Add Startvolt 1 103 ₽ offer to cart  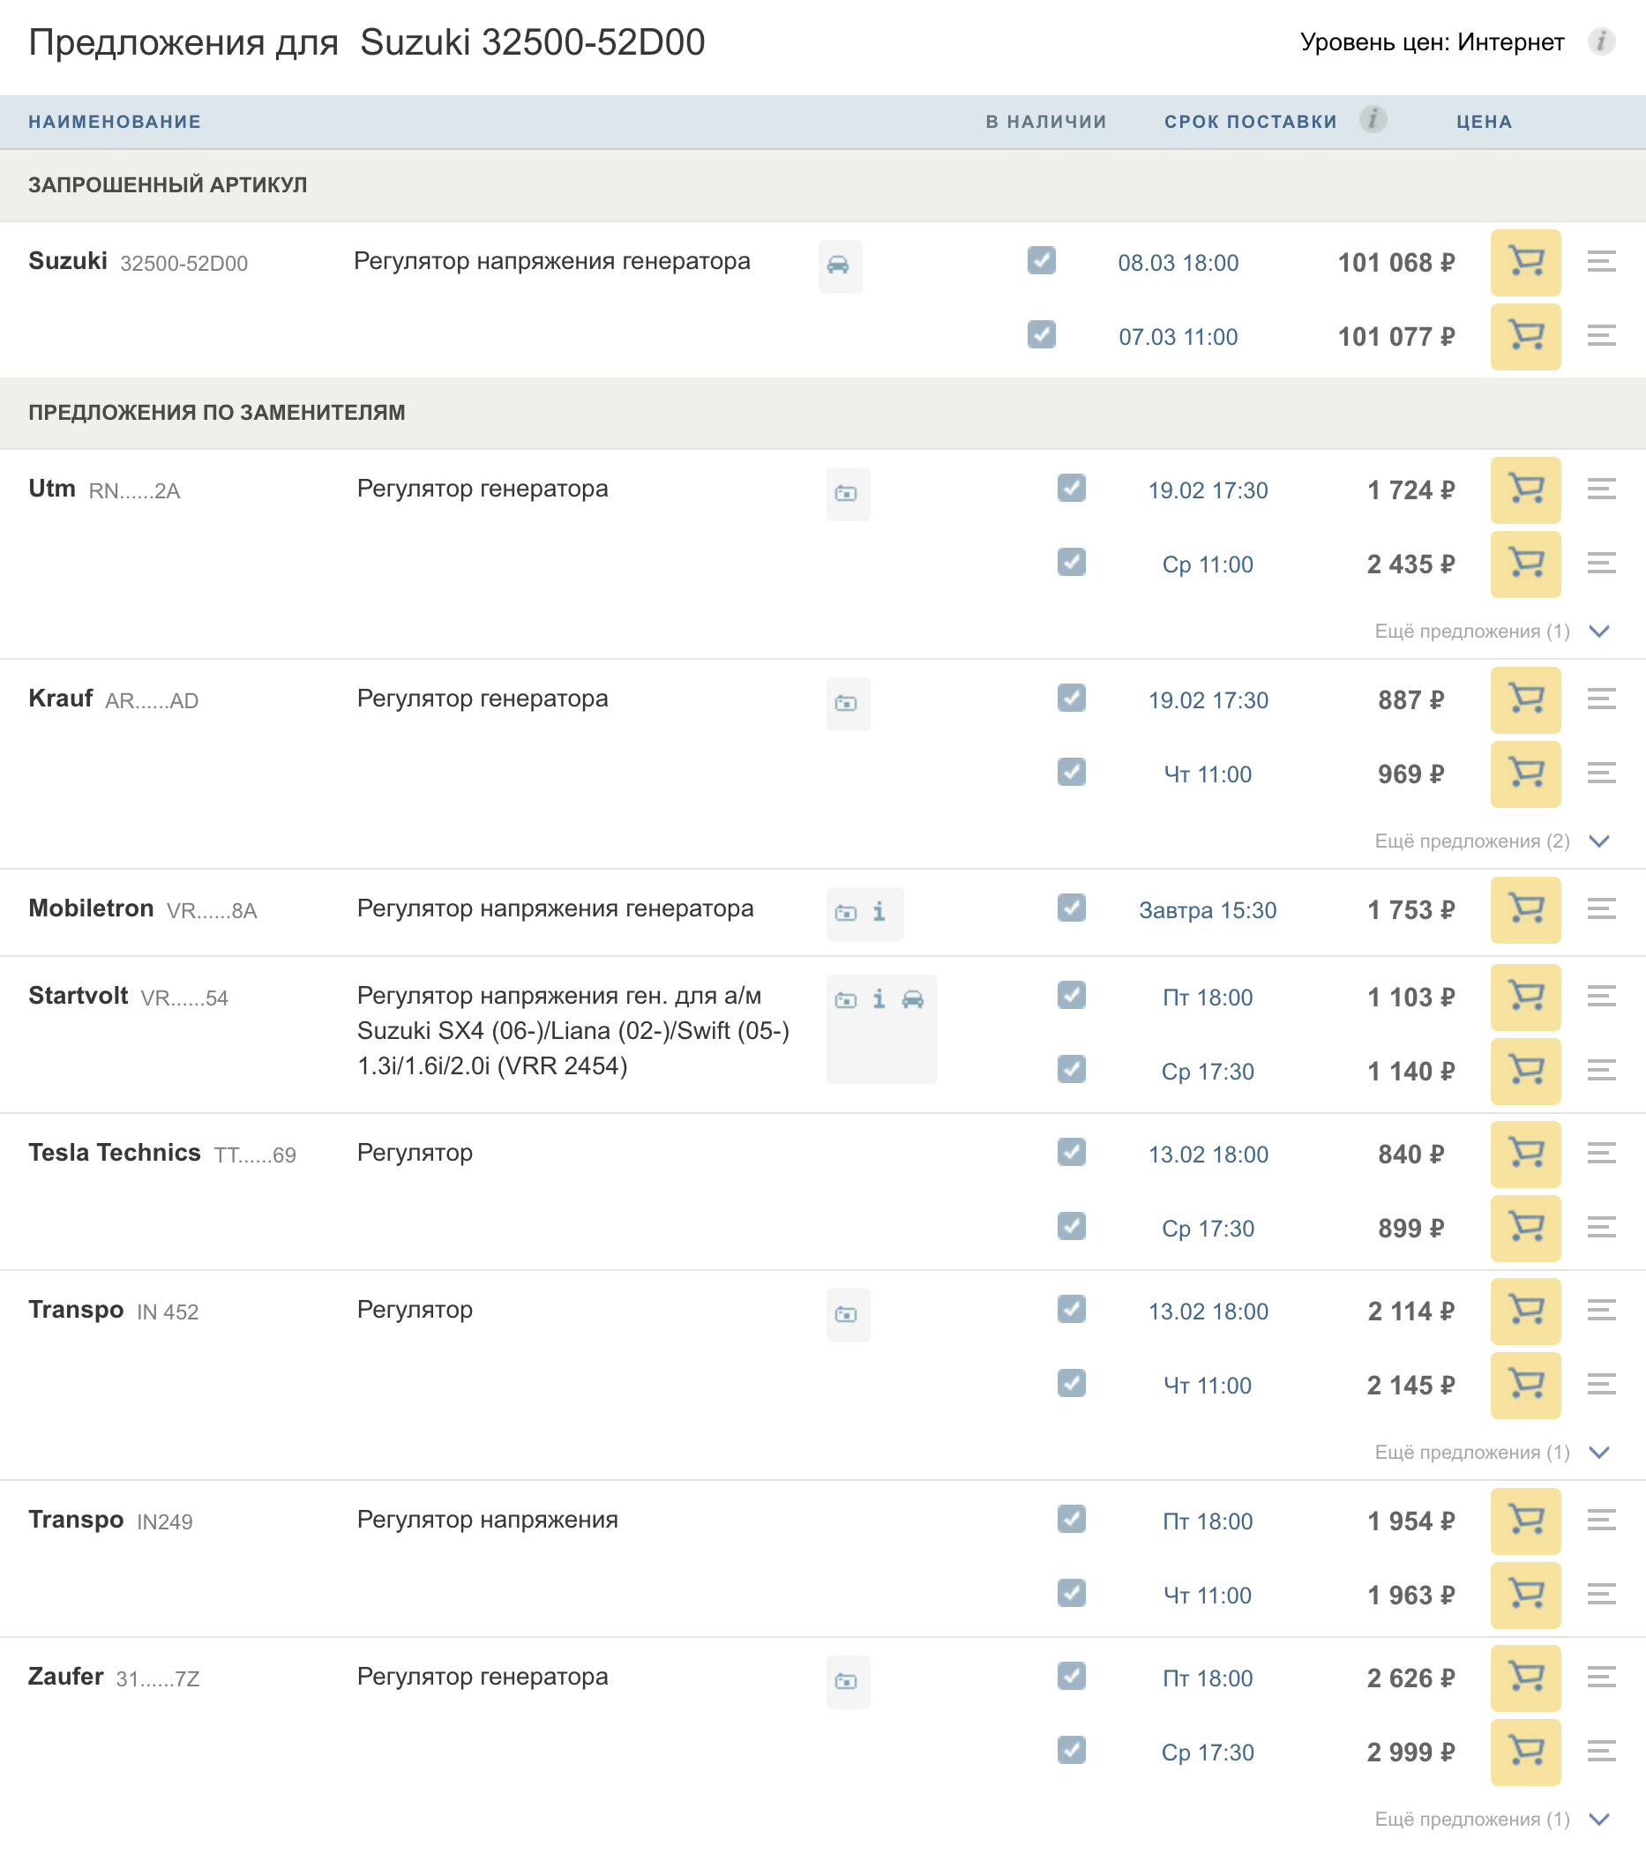coord(1525,997)
